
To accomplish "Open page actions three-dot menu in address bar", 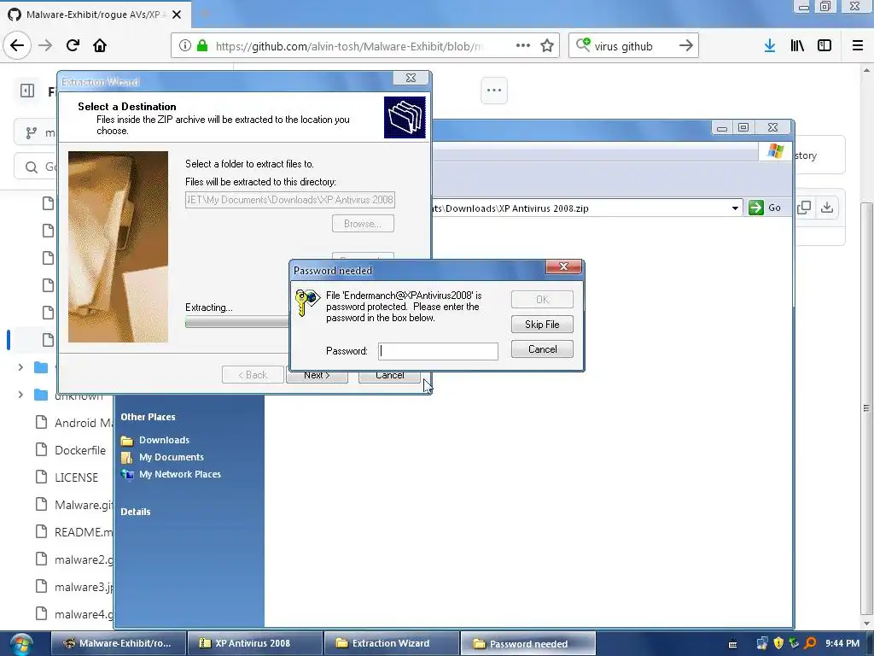I will pyautogui.click(x=523, y=46).
